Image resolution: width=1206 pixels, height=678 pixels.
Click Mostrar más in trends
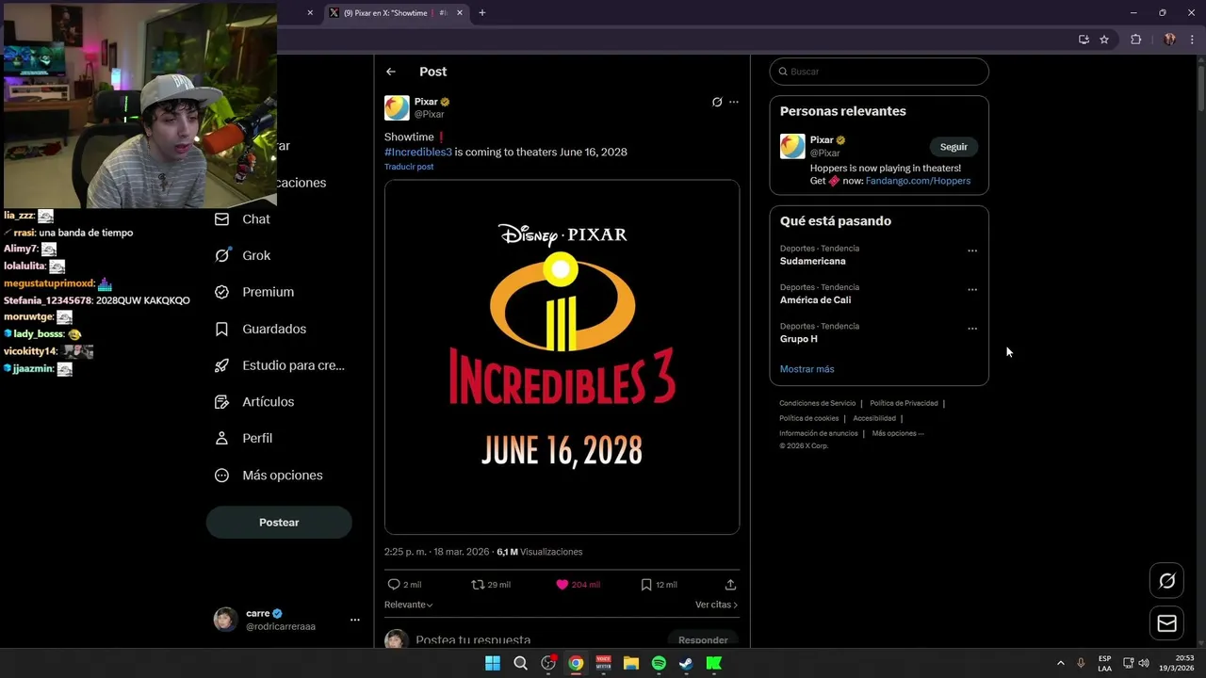(x=807, y=369)
